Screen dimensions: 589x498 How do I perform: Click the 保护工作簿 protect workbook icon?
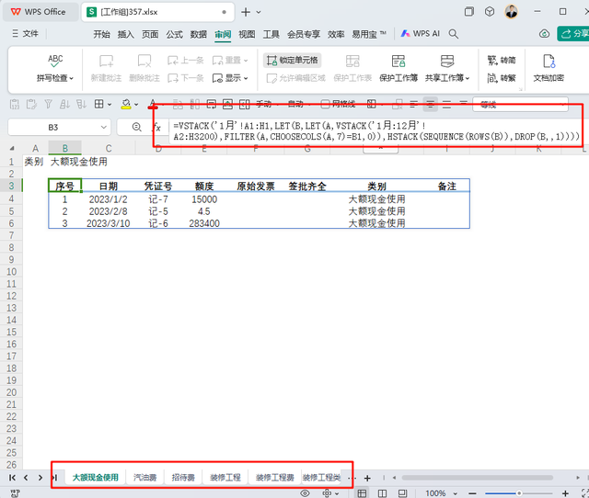(398, 61)
